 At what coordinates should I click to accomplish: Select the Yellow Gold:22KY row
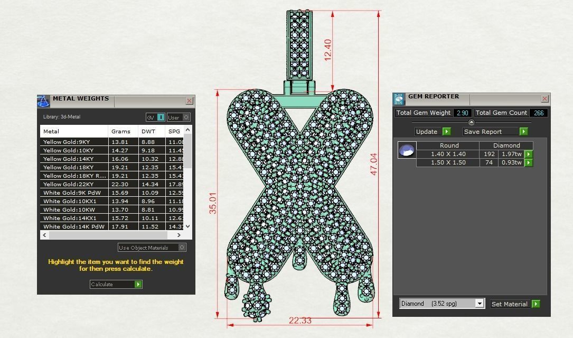coord(112,184)
